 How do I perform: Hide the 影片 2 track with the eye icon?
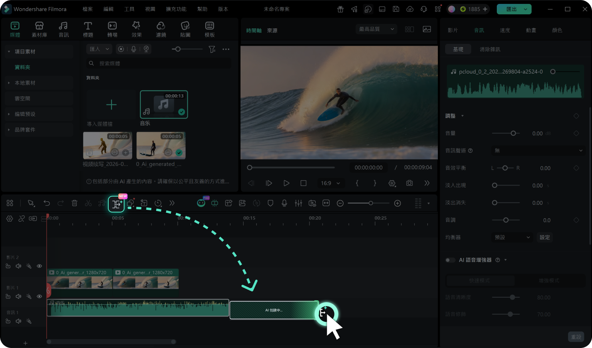(x=39, y=266)
